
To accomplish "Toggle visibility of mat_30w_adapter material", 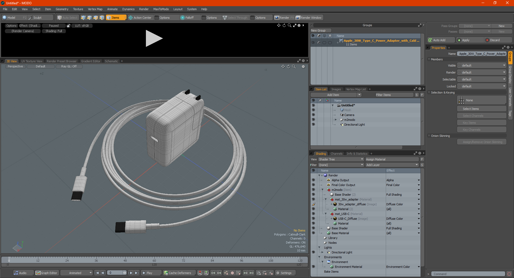I will pyautogui.click(x=313, y=199).
